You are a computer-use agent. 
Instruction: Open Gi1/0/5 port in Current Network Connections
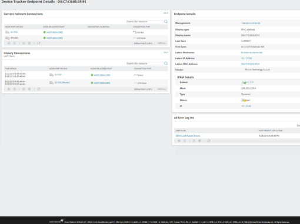(x=14, y=32)
